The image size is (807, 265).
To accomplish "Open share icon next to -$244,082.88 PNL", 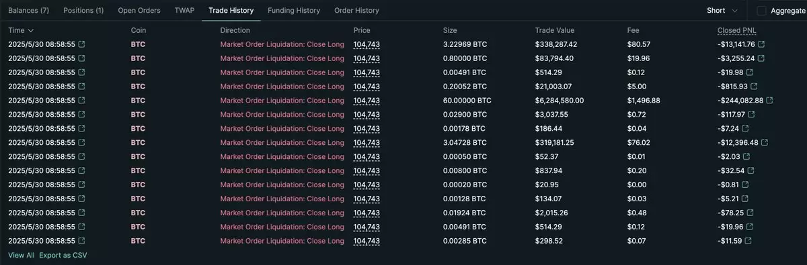I will click(769, 101).
